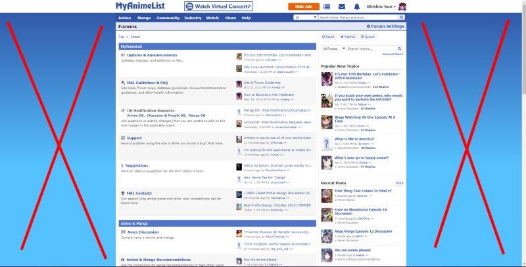Click the DB Modification Requests edit icon
This screenshot has width=526, height=267.
pos(123,111)
